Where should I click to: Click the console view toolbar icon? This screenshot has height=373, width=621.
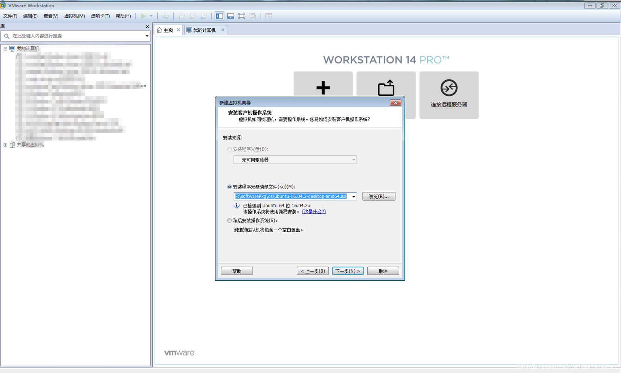pyautogui.click(x=269, y=16)
